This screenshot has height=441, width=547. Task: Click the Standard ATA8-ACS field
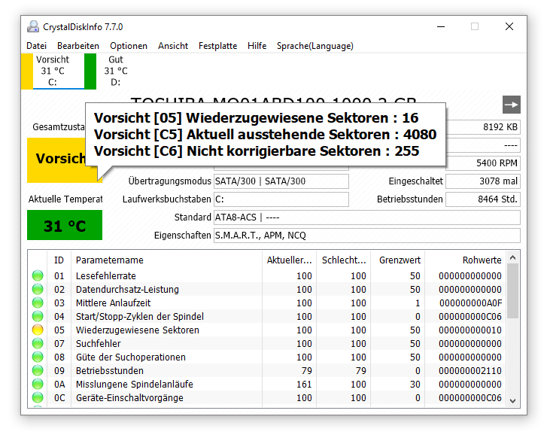click(367, 217)
